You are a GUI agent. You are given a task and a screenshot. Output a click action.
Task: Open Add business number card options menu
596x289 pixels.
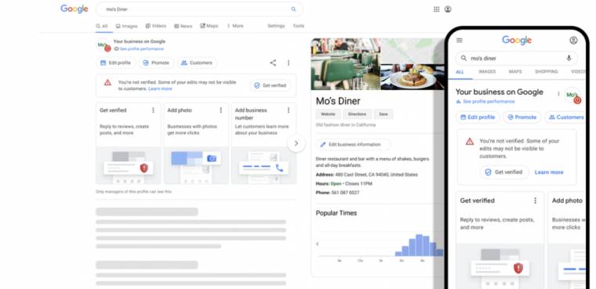[289, 110]
